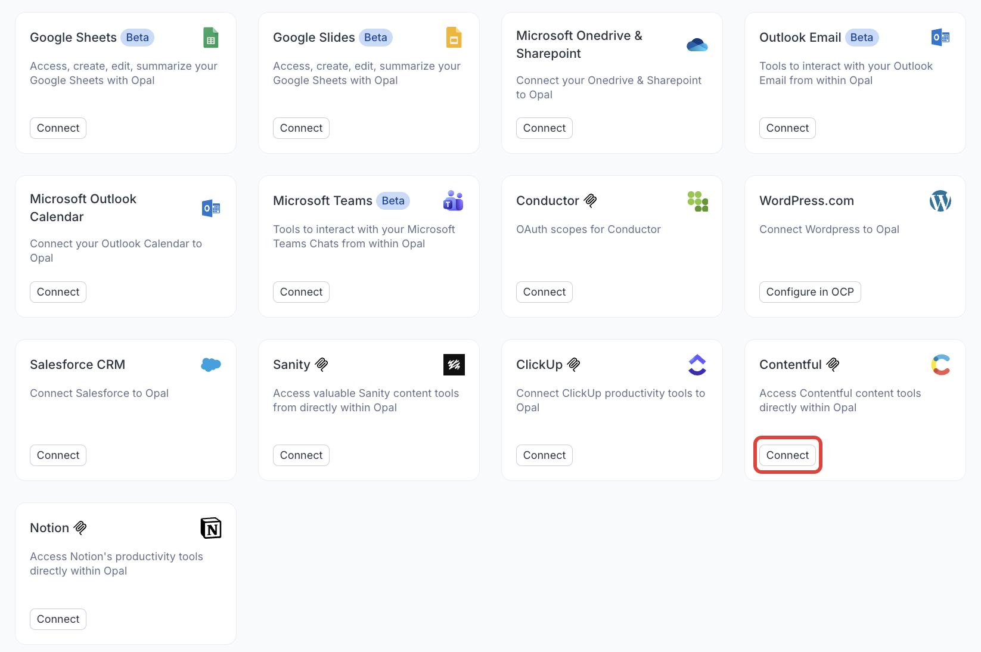Click the badge icon beside ClickUp title

[574, 365]
